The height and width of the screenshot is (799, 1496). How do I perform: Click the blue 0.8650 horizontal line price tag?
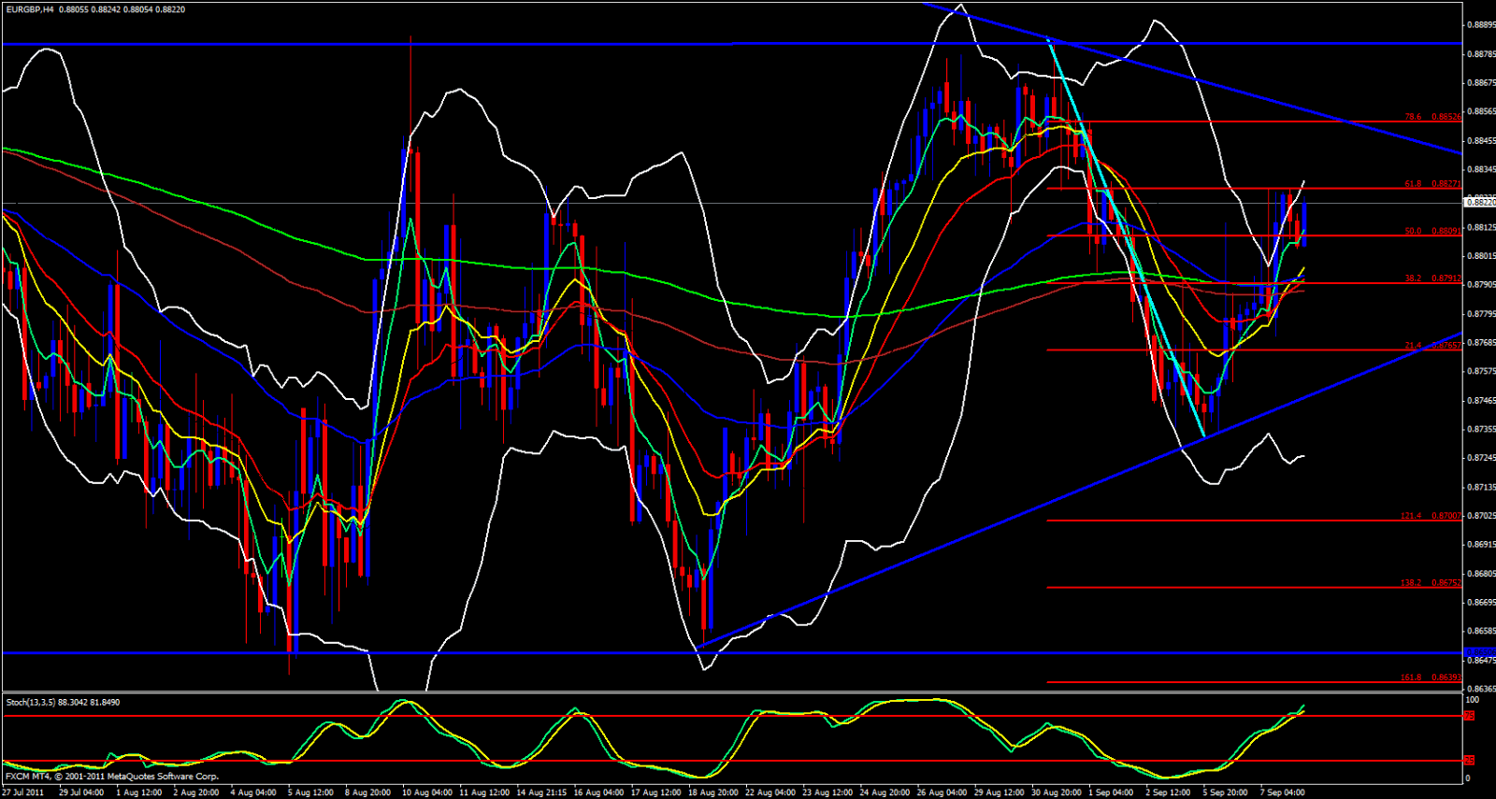pyautogui.click(x=1479, y=652)
